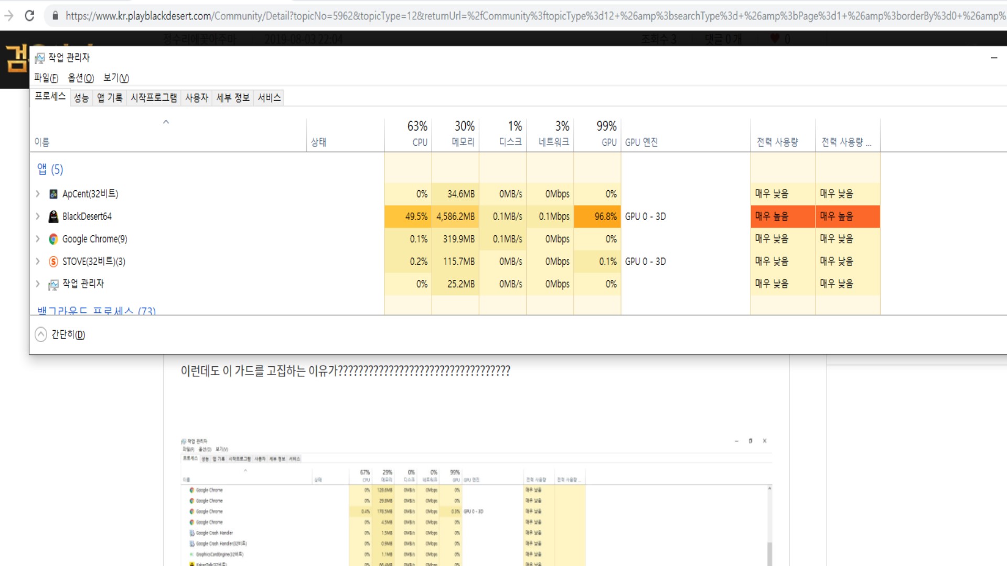
Task: Click the BlackDesert64 매우 높음 power usage cell
Action: 783,216
